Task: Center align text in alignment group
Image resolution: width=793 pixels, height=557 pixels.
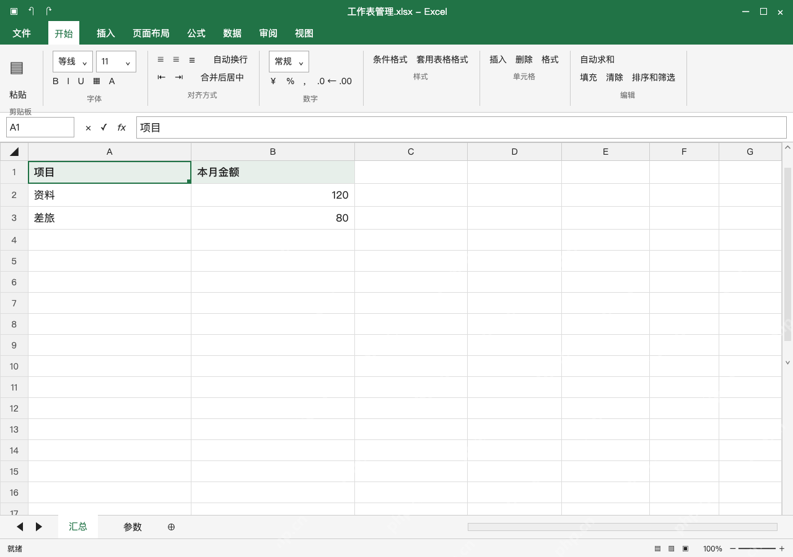Action: (x=176, y=59)
